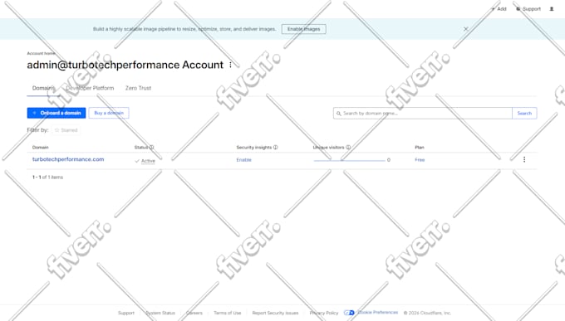Click the Domain column header

(41, 147)
